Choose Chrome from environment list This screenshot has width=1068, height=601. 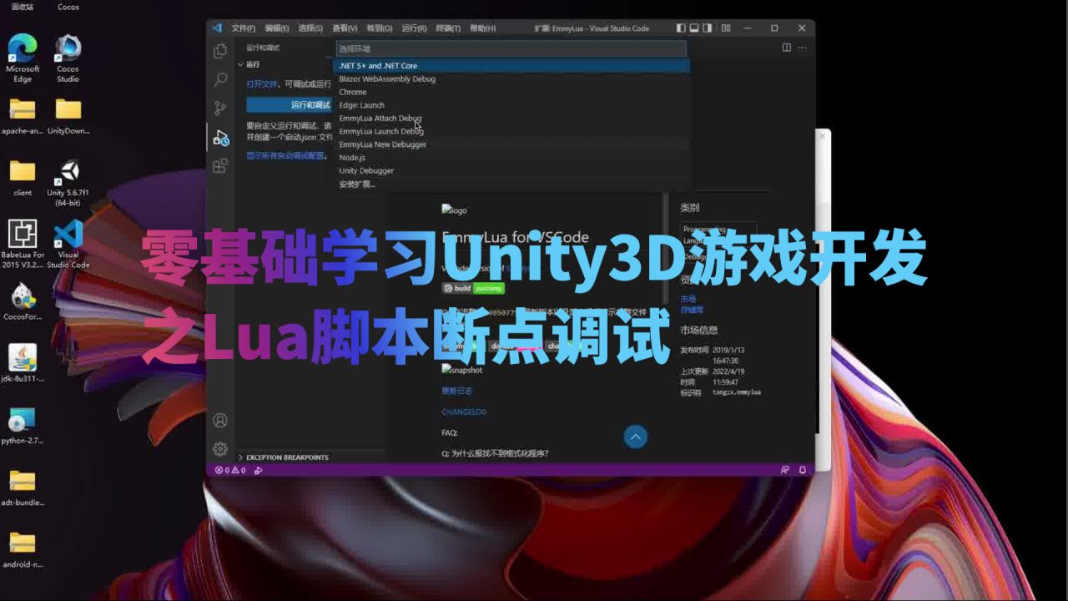tap(511, 92)
